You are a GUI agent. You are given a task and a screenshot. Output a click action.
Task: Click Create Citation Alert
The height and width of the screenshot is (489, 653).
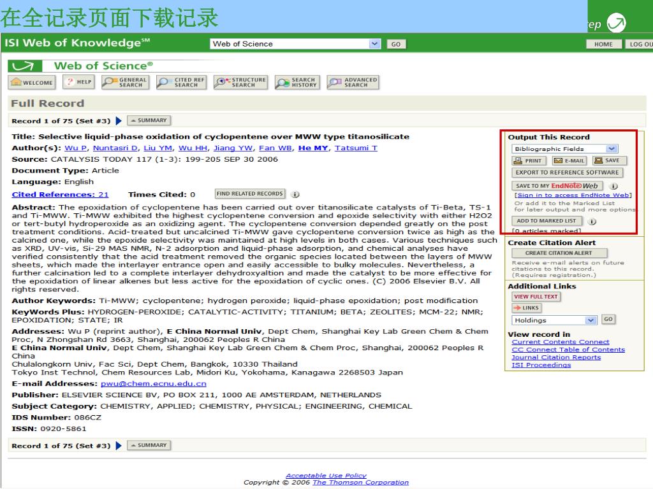[559, 253]
